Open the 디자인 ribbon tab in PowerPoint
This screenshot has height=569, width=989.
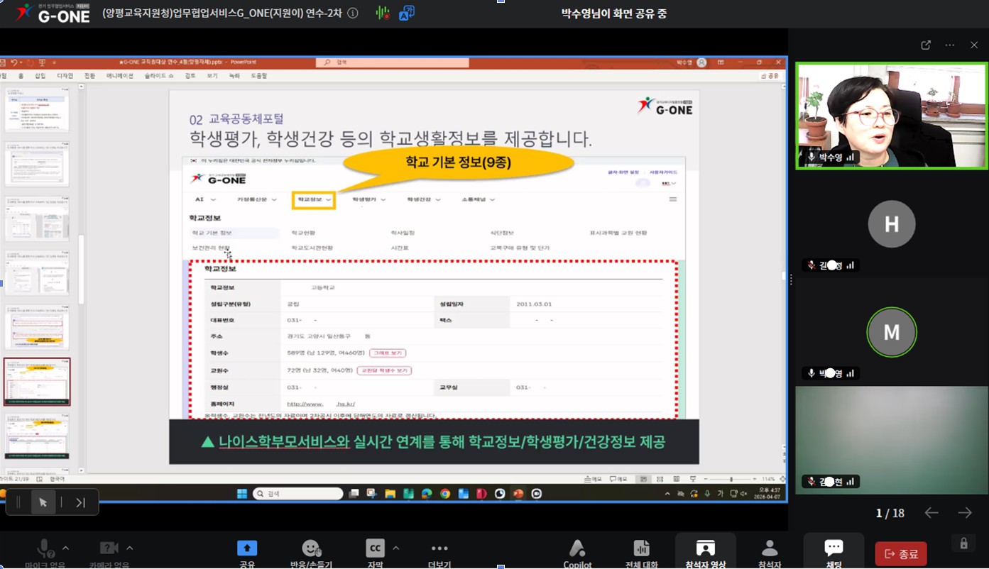[x=65, y=75]
